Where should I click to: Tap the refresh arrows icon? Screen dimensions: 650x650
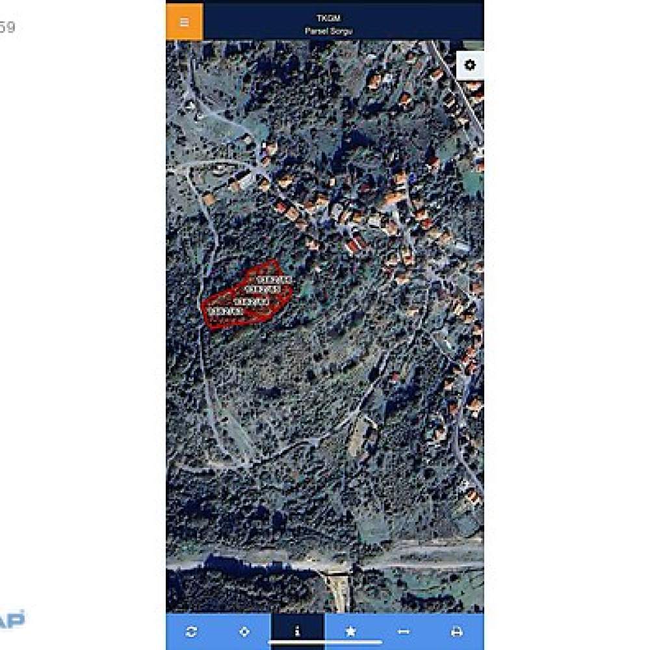pos(191,631)
